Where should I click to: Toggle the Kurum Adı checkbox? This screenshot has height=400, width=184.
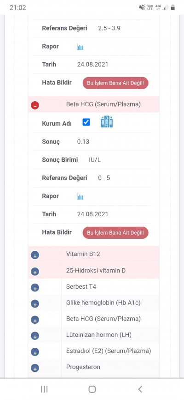click(86, 122)
